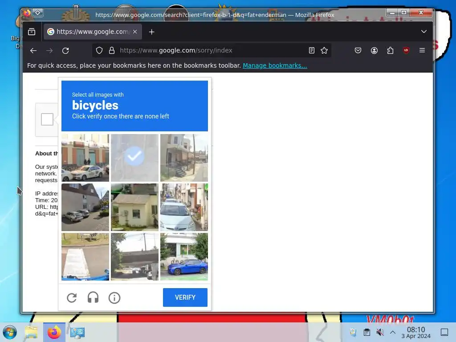Click the show desktop button
The width and height of the screenshot is (456, 342).
coord(444,332)
